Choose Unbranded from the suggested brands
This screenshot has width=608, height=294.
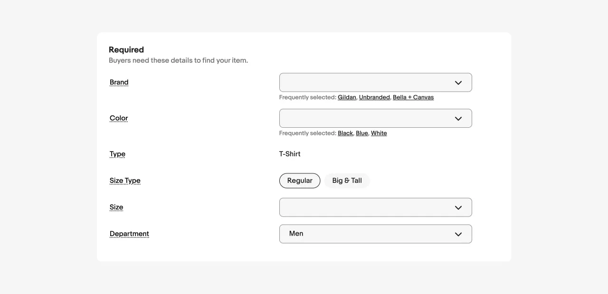[x=374, y=97]
